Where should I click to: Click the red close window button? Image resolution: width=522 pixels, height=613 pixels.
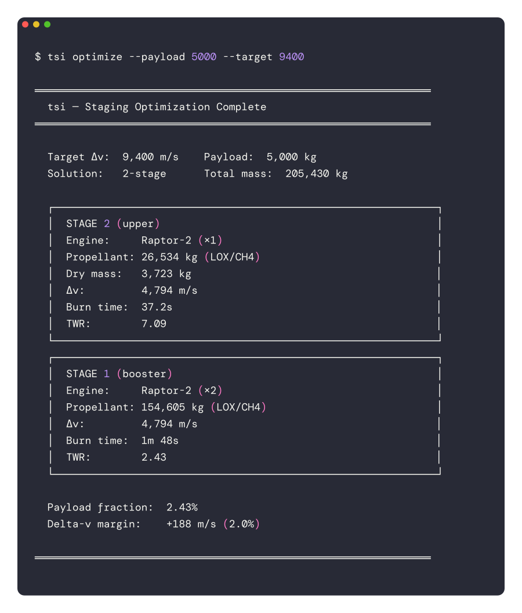pos(25,24)
